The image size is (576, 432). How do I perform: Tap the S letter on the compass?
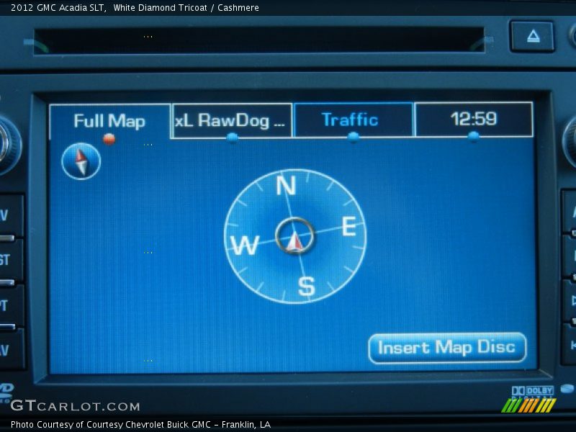click(x=306, y=286)
